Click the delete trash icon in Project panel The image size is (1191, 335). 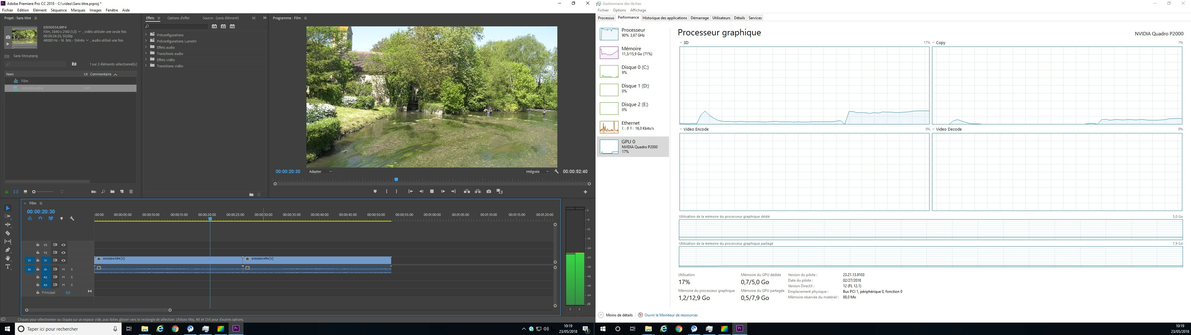tap(131, 192)
